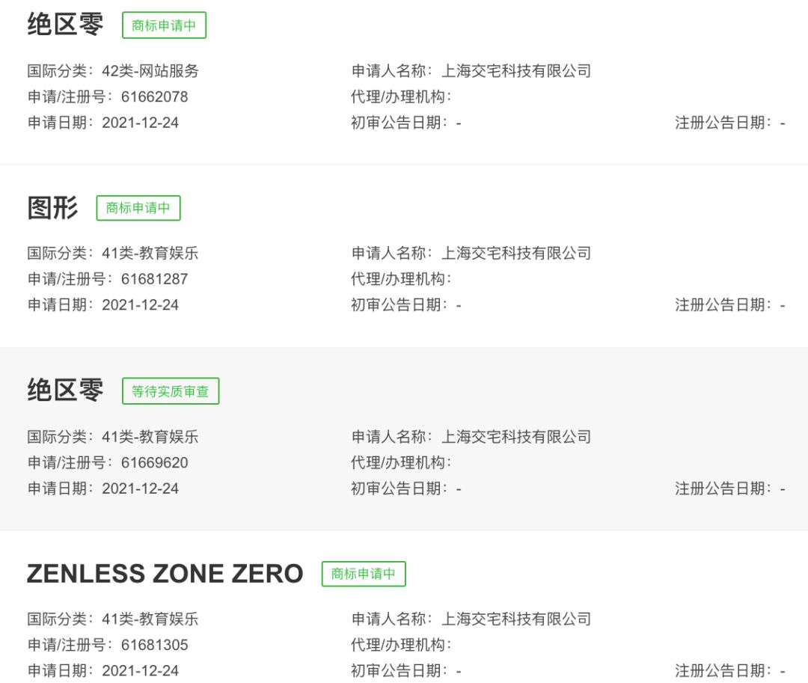Click 41类-教育娱乐 classification in the 图形 entry

coord(150,254)
